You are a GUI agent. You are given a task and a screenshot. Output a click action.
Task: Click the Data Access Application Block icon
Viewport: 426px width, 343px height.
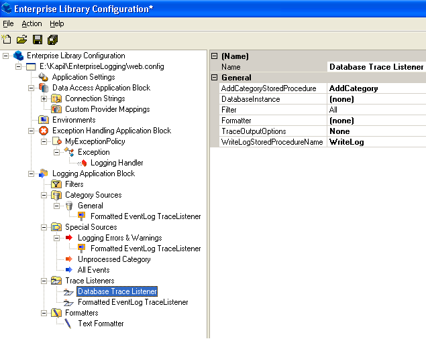pyautogui.click(x=44, y=88)
